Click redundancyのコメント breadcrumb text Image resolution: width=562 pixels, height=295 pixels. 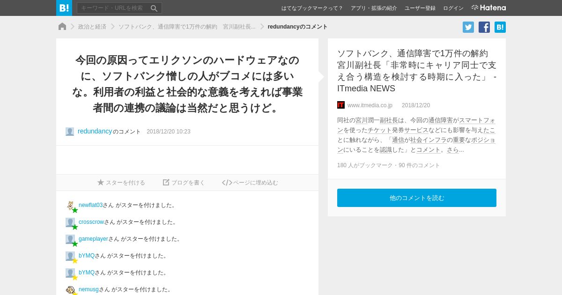click(297, 27)
